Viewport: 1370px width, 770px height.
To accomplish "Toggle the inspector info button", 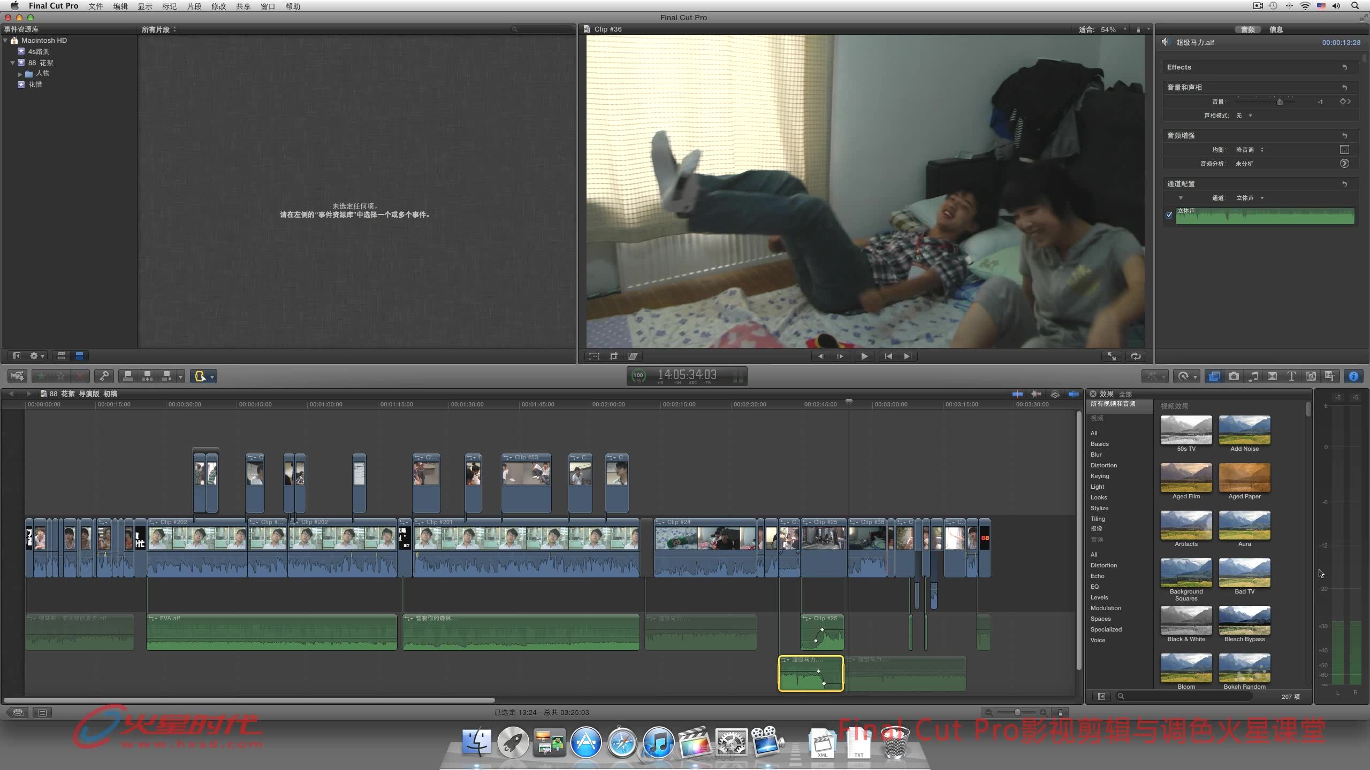I will [x=1353, y=376].
